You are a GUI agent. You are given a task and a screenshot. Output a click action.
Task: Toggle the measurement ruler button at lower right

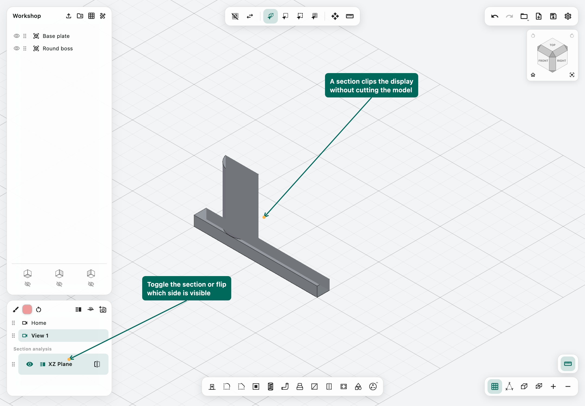click(568, 364)
